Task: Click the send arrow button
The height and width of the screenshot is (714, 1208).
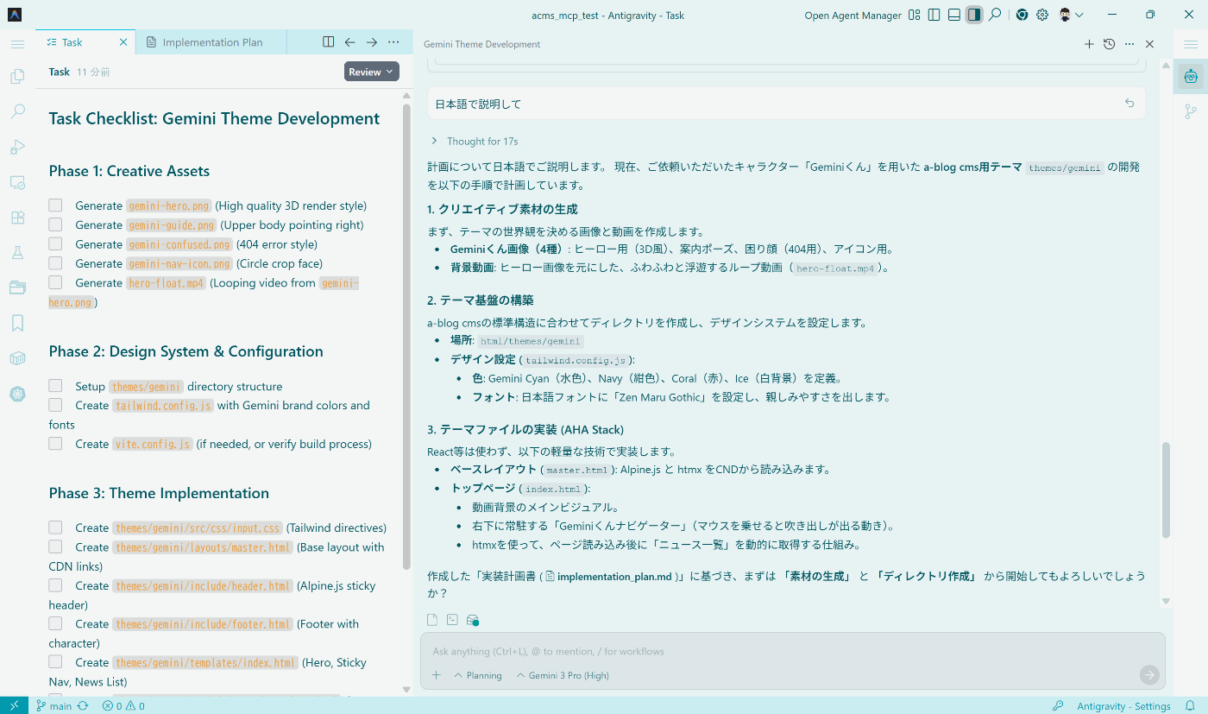Action: click(x=1148, y=675)
